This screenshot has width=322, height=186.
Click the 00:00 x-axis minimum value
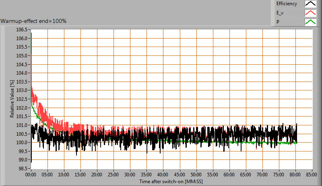[31, 176]
